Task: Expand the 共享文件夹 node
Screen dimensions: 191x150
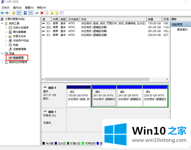Action: pos(6,36)
